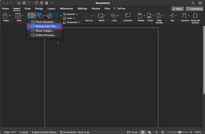This screenshot has width=205, height=134.
Task: Expand the Equation dropdown arrow
Action: point(189,16)
